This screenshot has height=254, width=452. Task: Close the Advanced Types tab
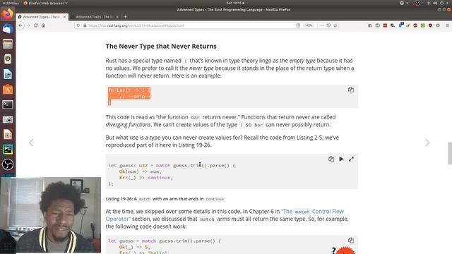click(64, 17)
